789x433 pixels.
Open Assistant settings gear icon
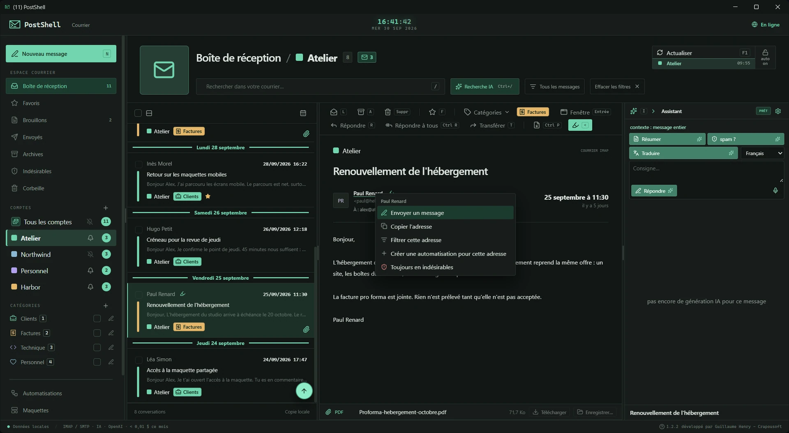778,111
